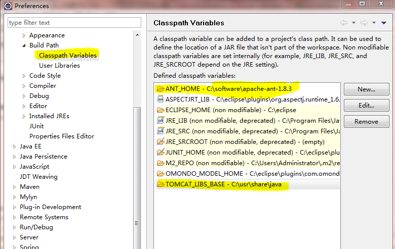Click the JRE_SRCROOT folder icon
The width and height of the screenshot is (395, 249).
(161, 142)
